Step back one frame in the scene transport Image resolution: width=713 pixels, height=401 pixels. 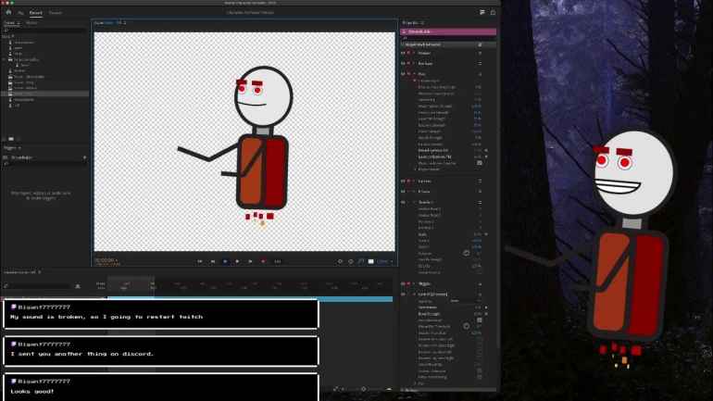tap(213, 261)
